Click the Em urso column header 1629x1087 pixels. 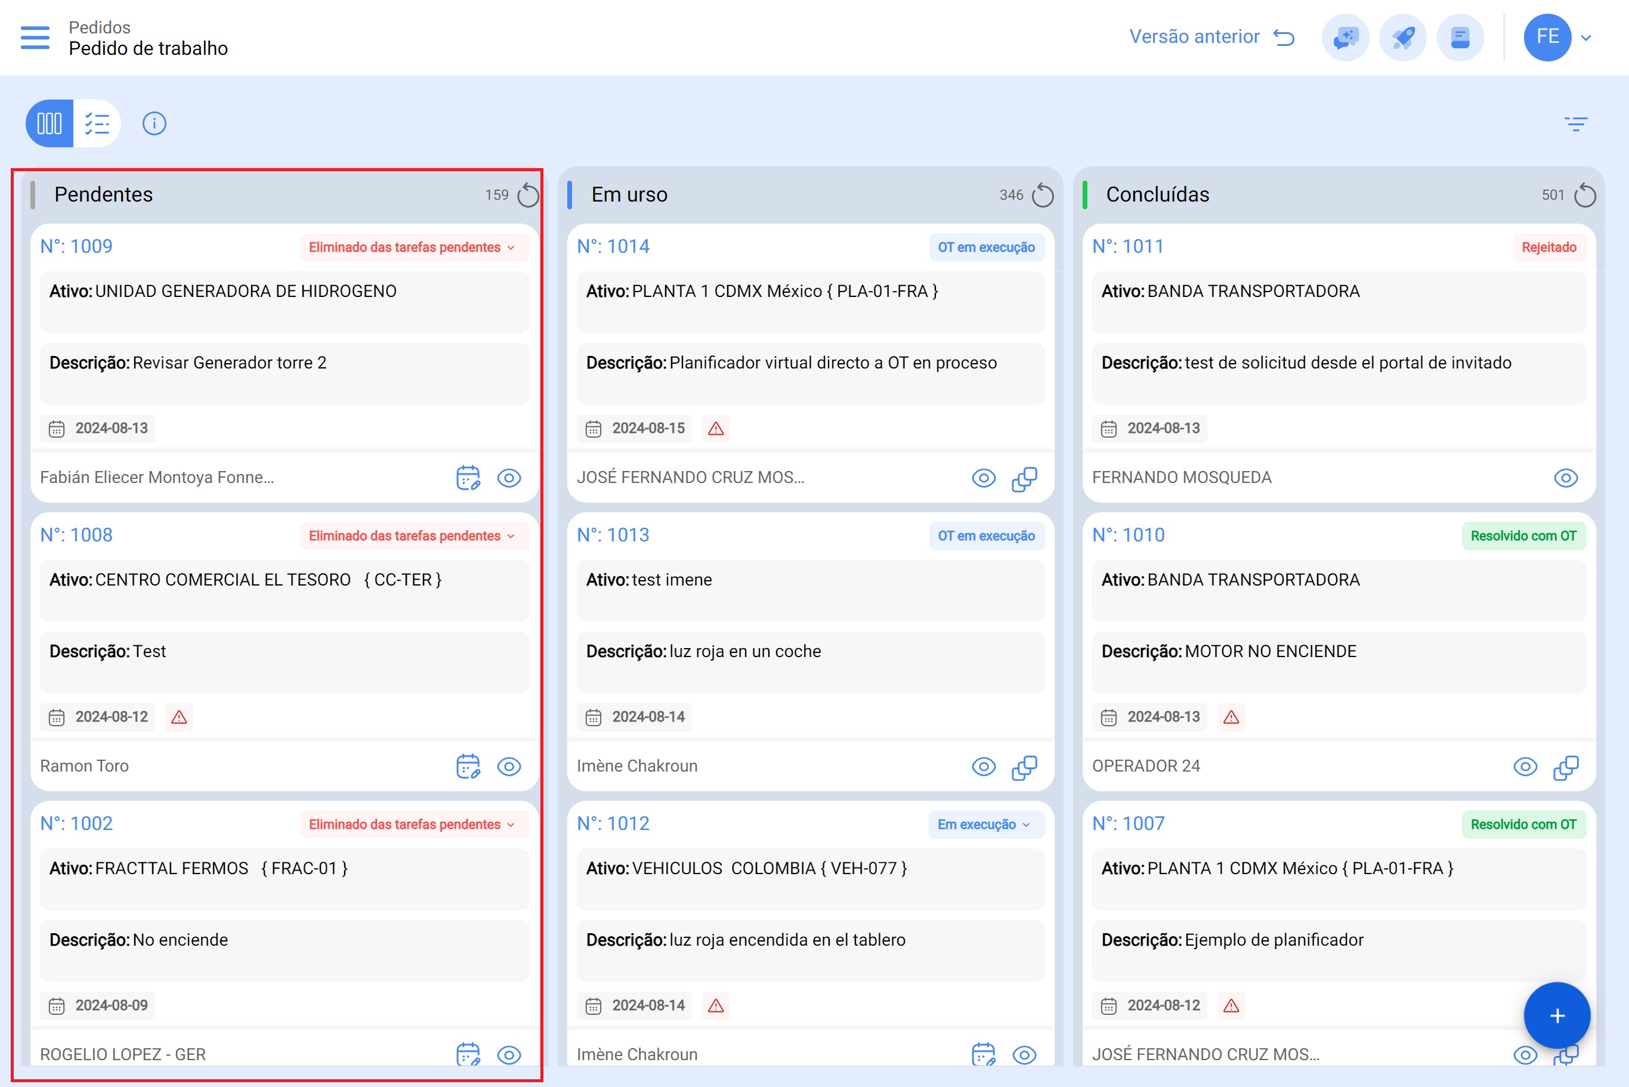(629, 195)
